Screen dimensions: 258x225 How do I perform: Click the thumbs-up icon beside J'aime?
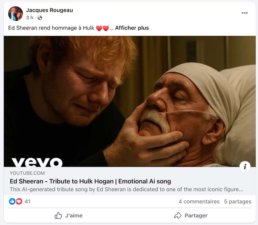58,215
